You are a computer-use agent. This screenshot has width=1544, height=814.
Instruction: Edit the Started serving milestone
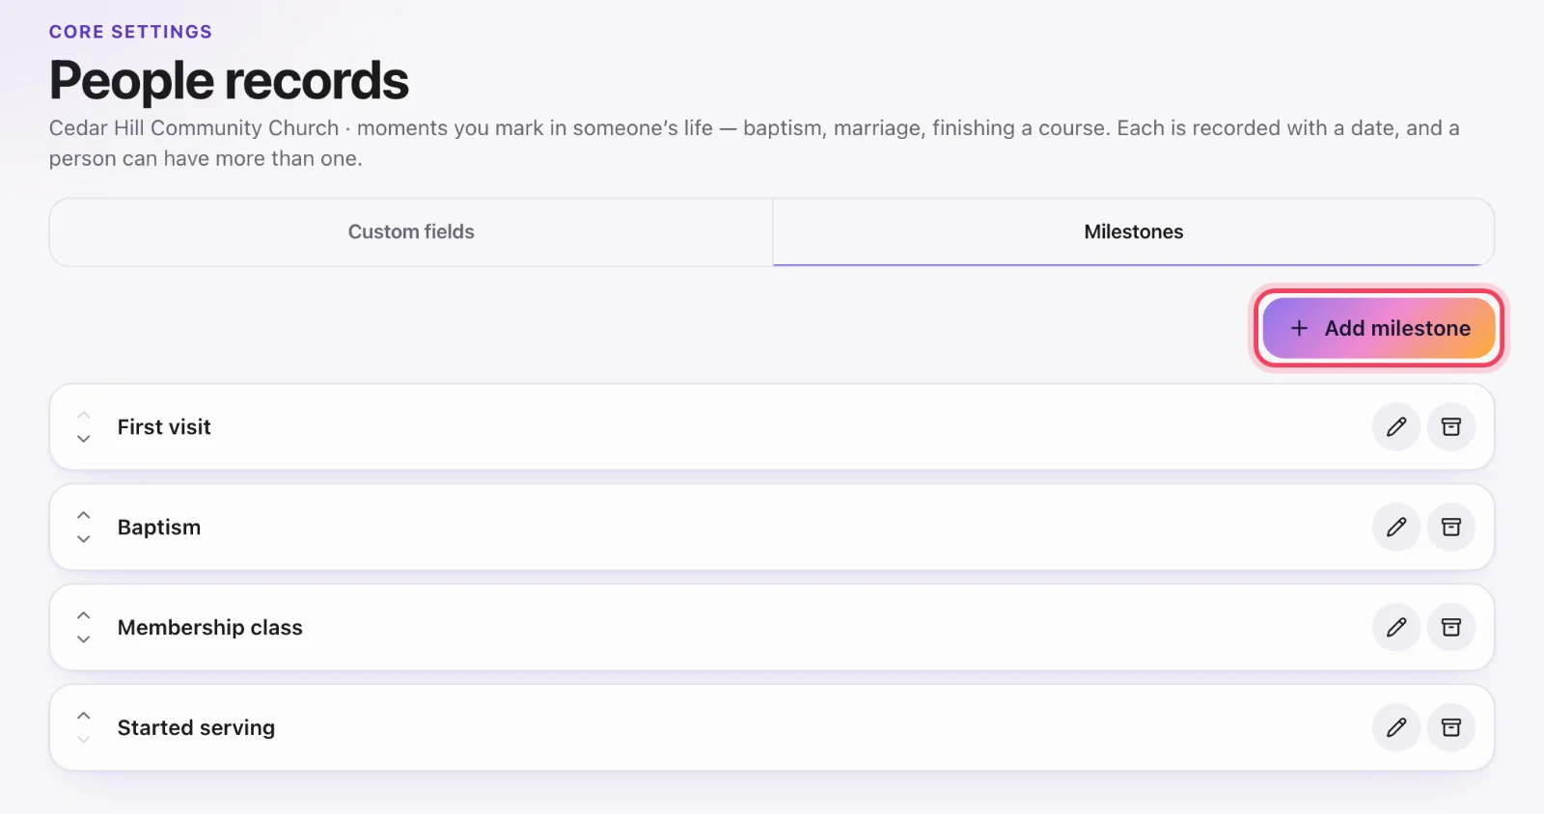coord(1396,728)
